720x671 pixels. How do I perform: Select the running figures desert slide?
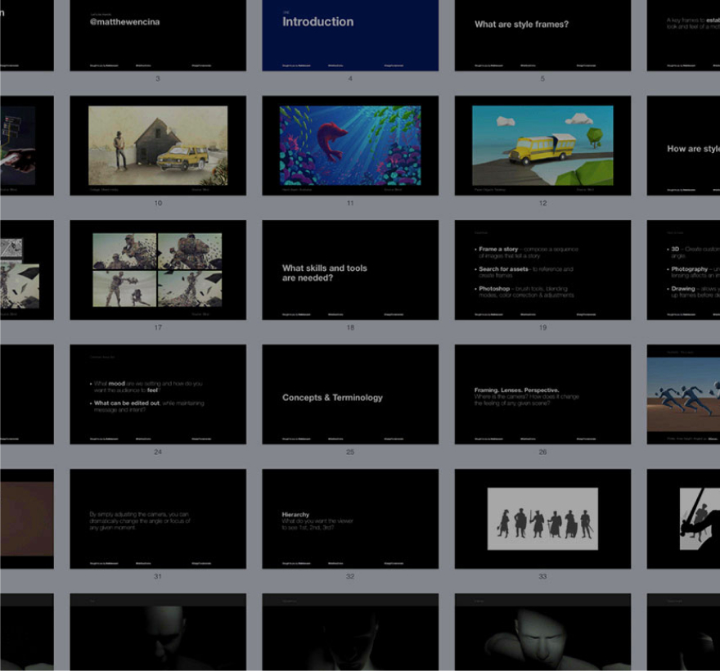click(x=683, y=394)
